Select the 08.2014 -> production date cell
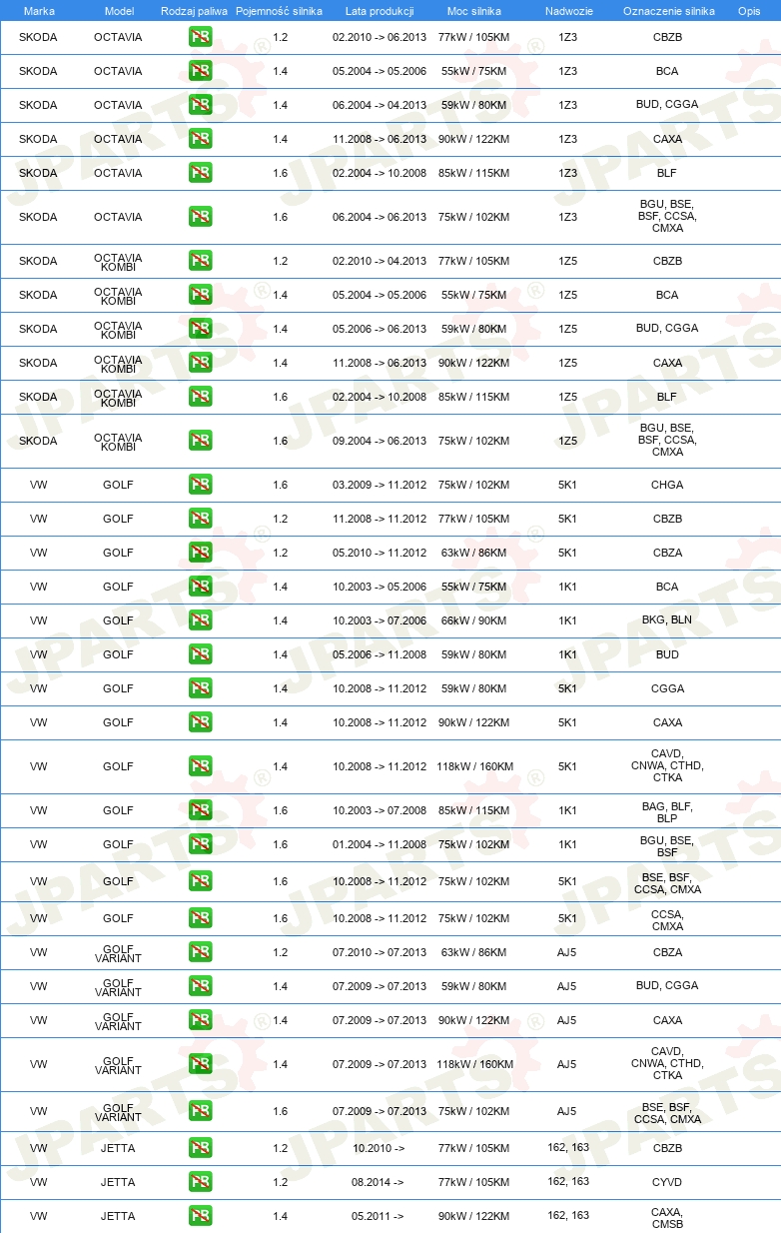Screen dimensions: 781x1233 click(x=378, y=1182)
